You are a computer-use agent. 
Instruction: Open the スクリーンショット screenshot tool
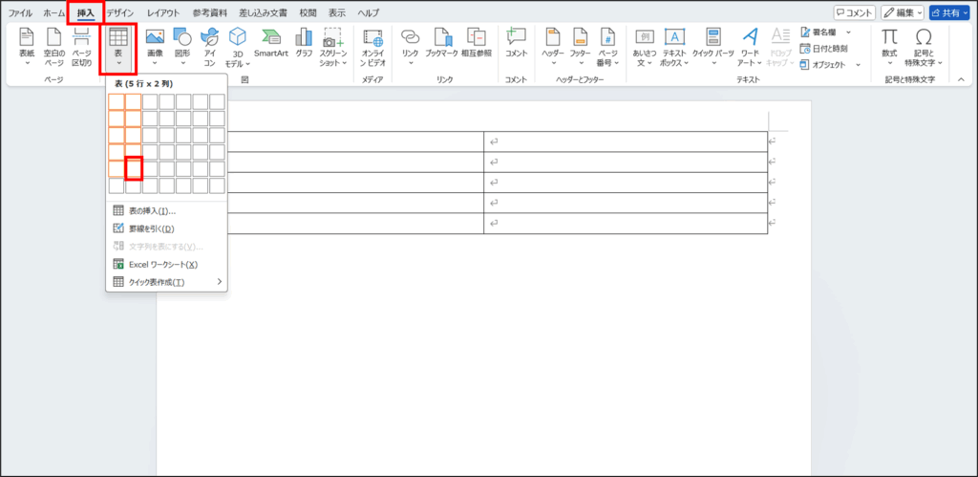[x=333, y=47]
